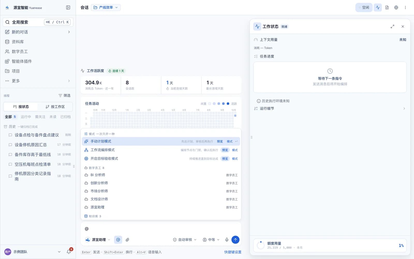This screenshot has width=414, height=259.
Task: Open the globe language icon
Action: coord(396,8)
